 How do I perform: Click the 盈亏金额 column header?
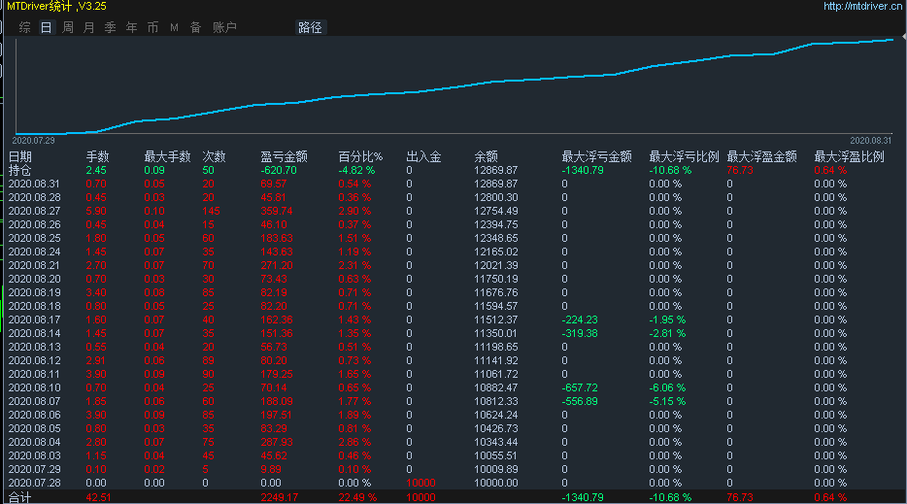(285, 156)
